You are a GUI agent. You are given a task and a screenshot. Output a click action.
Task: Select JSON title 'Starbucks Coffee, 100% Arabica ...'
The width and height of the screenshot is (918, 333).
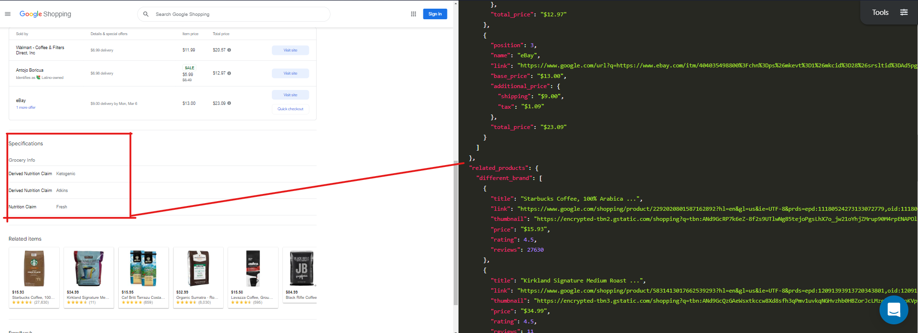pos(566,199)
